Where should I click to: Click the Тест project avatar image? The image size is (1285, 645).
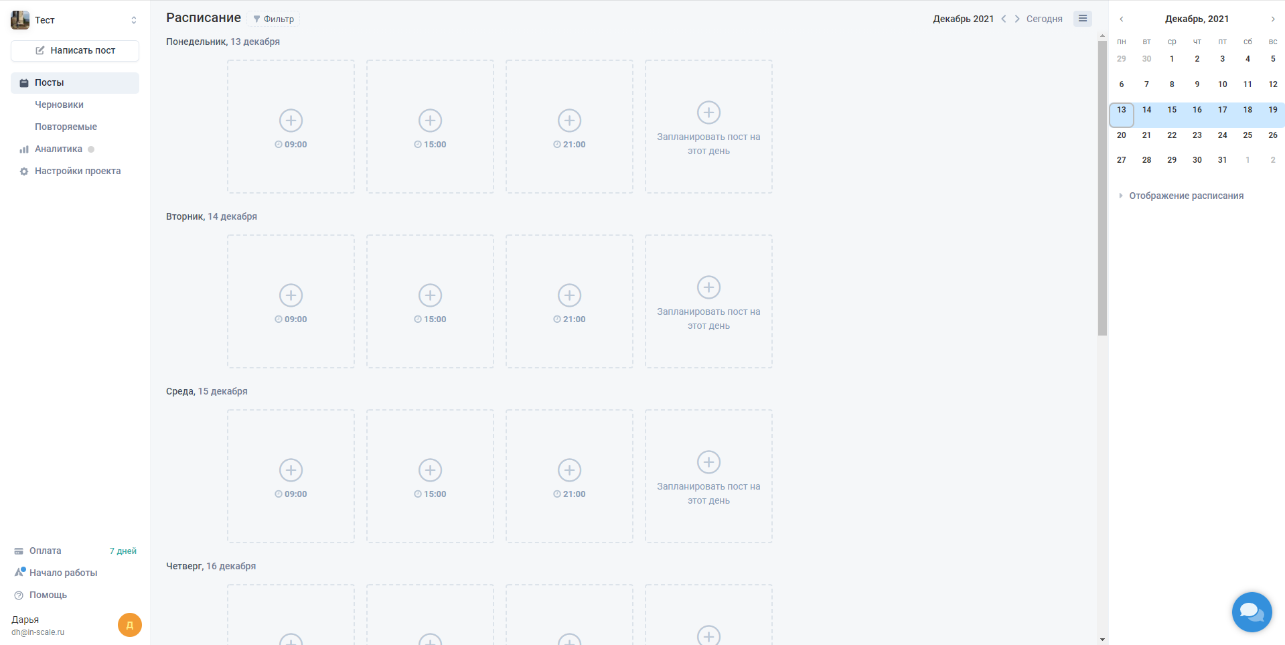[20, 20]
